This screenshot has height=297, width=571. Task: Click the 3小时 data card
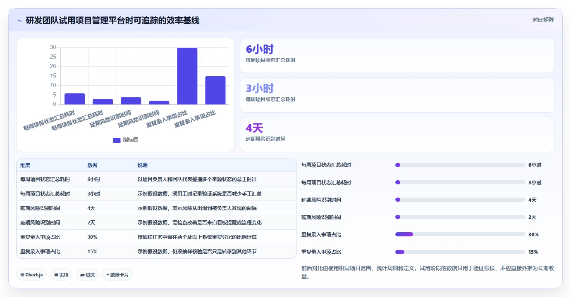point(397,95)
